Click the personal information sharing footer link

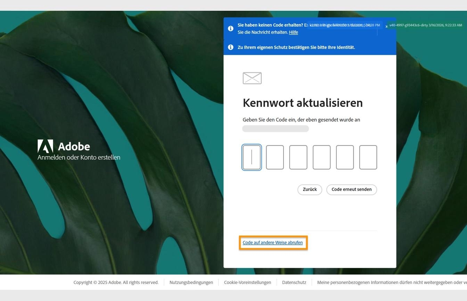pos(389,282)
